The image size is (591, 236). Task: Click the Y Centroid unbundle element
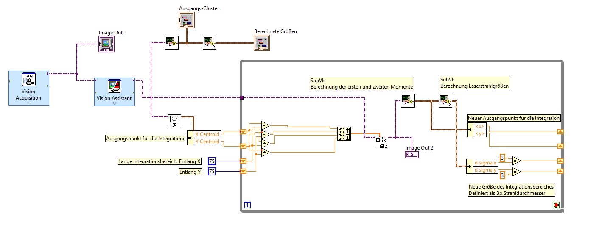207,141
